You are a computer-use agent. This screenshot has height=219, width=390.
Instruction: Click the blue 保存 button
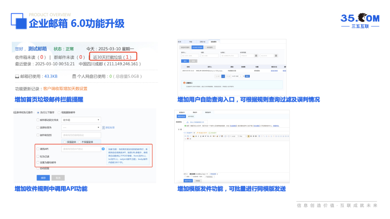pyautogui.click(x=43, y=178)
